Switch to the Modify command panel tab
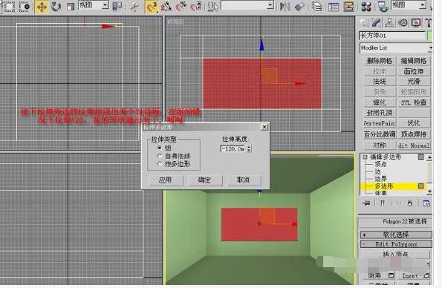442x288 pixels. [377, 22]
